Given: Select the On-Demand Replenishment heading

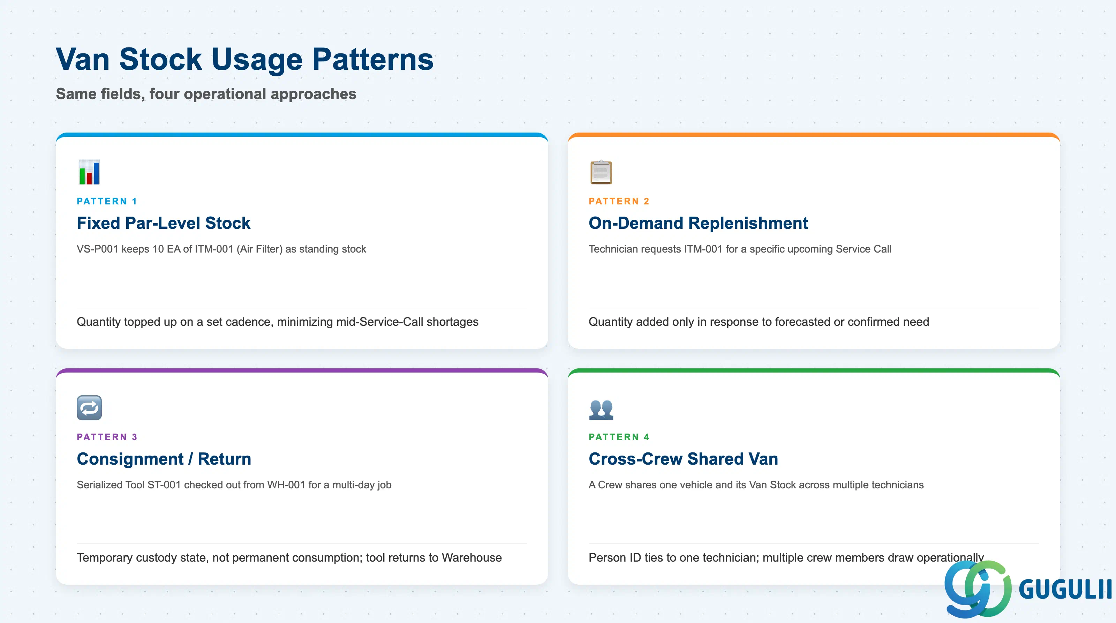Looking at the screenshot, I should 698,223.
